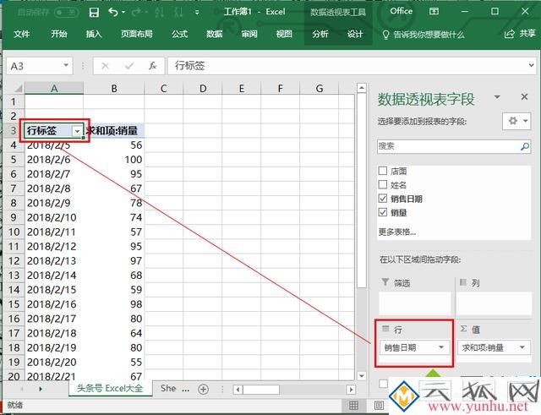This screenshot has height=415, width=541.
Task: Click cell with date 2018/2/14
Action: point(54,276)
